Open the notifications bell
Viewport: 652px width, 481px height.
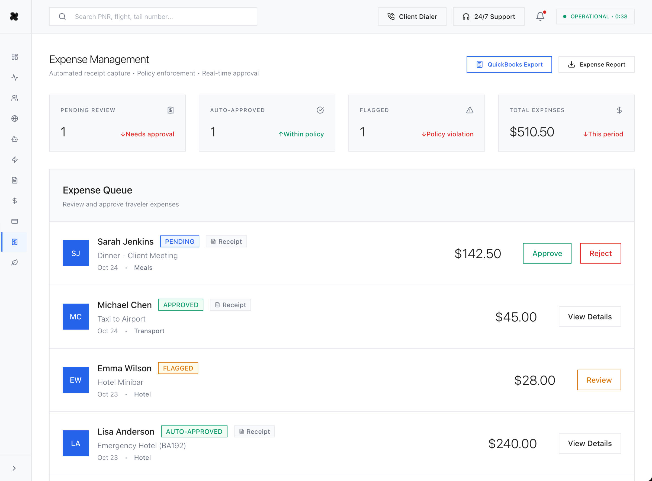(540, 17)
